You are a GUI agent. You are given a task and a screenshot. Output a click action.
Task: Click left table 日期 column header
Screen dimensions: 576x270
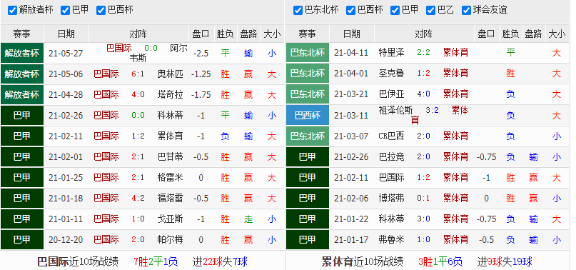click(66, 34)
